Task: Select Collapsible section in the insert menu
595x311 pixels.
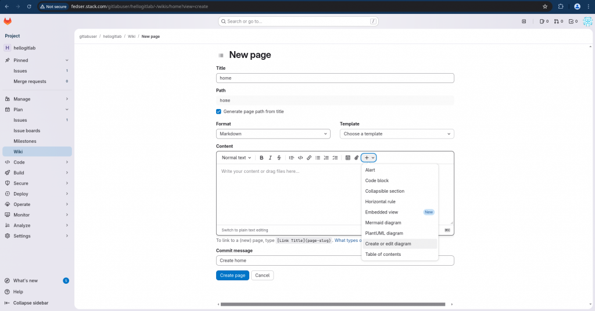Action: click(385, 191)
